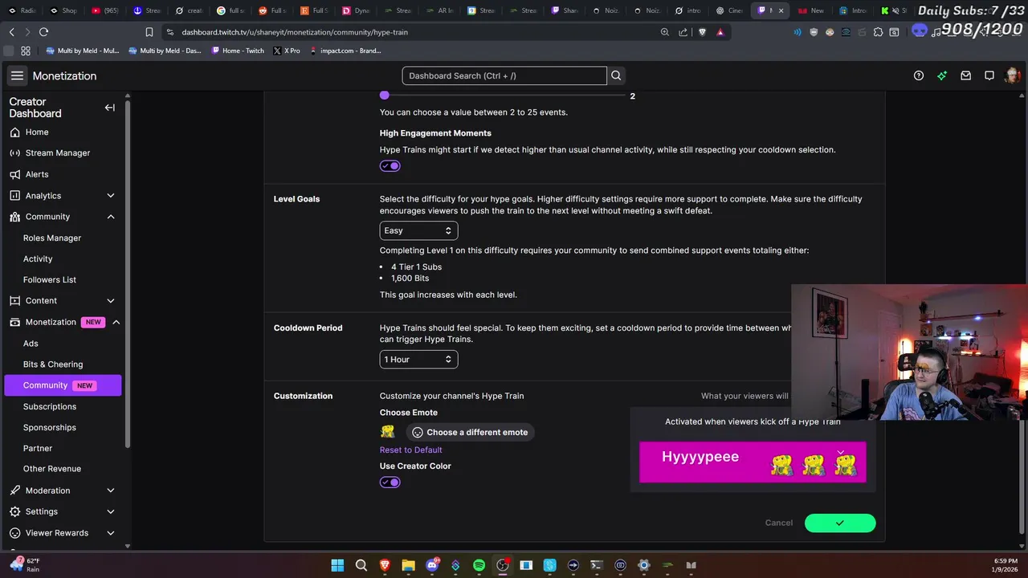The width and height of the screenshot is (1028, 578).
Task: Open the inbox mail icon
Action: 966,75
